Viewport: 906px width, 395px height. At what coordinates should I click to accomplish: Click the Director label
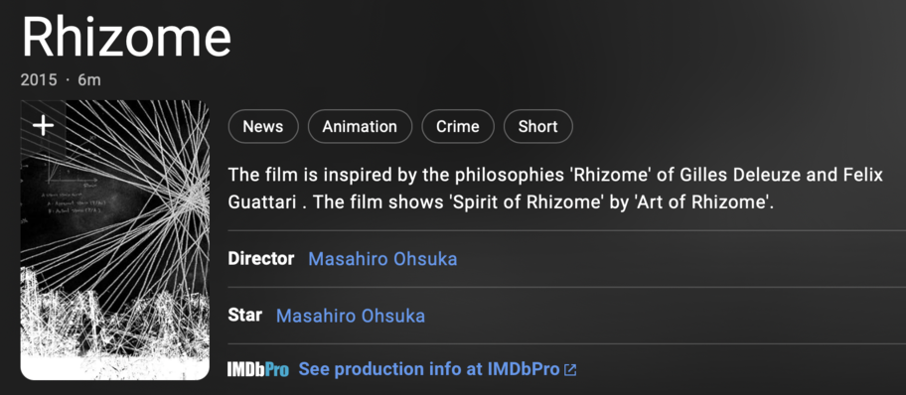point(261,259)
